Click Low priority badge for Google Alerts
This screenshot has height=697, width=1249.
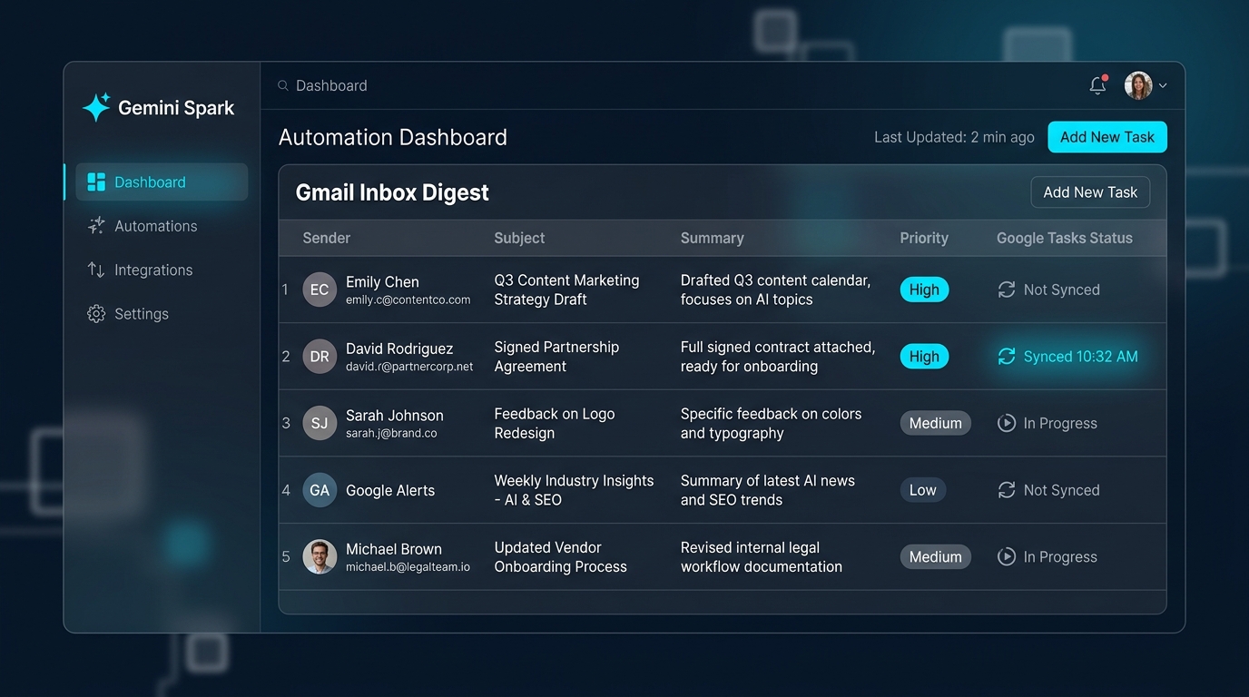(923, 490)
